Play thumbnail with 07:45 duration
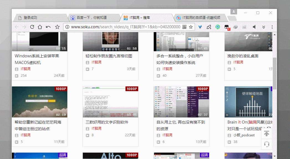This screenshot has height=159, width=290. (x=181, y=42)
